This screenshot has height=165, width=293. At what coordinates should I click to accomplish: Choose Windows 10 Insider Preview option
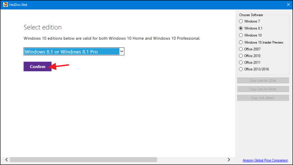[x=241, y=42]
